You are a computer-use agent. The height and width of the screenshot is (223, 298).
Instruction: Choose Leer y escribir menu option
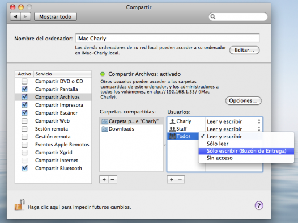(246, 136)
